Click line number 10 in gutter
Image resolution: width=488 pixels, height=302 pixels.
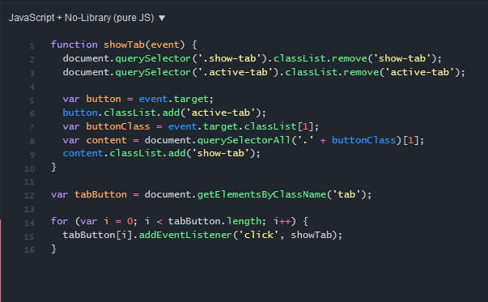pyautogui.click(x=29, y=168)
